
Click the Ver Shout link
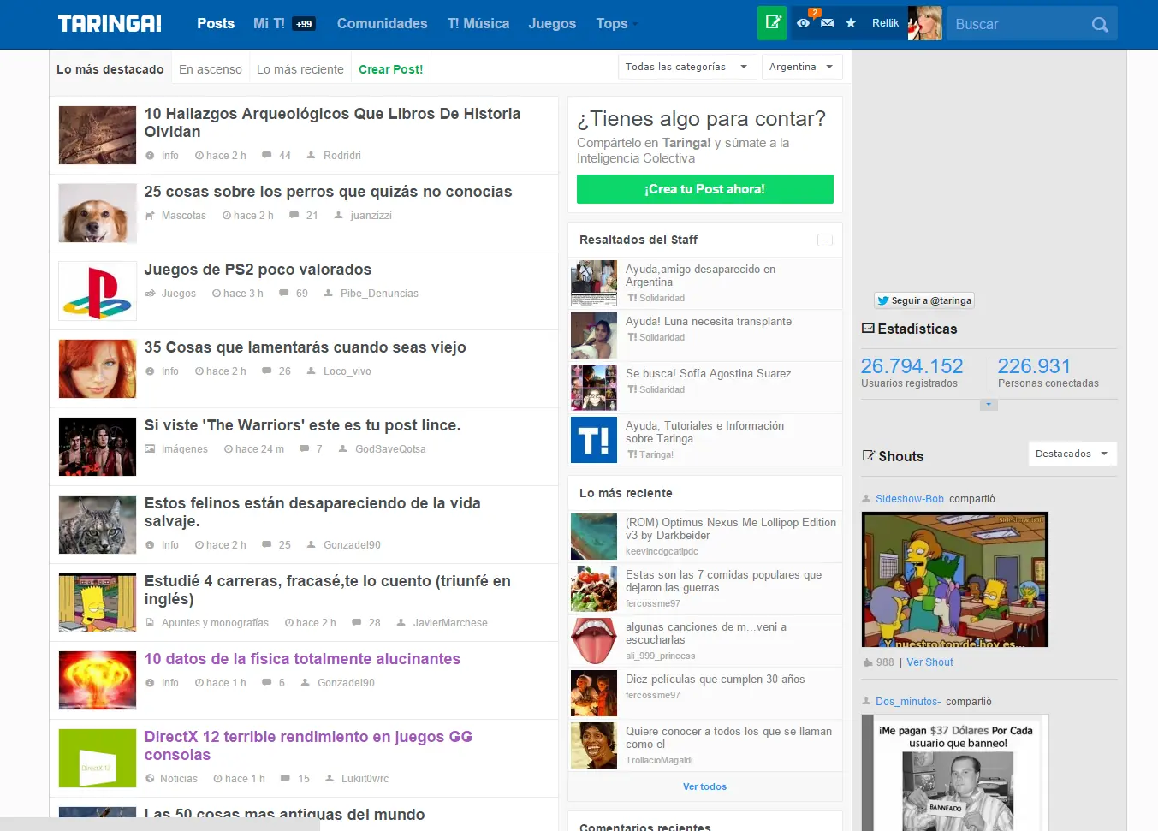click(929, 662)
